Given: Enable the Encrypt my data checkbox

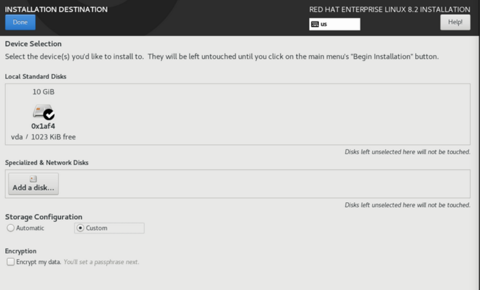Looking at the screenshot, I should click(10, 262).
